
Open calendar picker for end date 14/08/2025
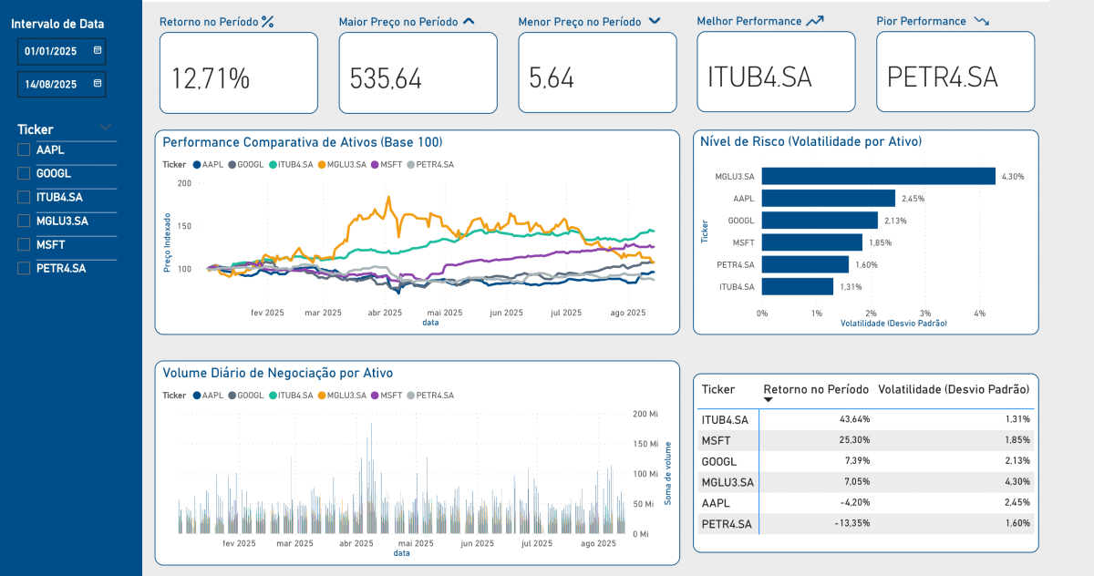pos(98,84)
